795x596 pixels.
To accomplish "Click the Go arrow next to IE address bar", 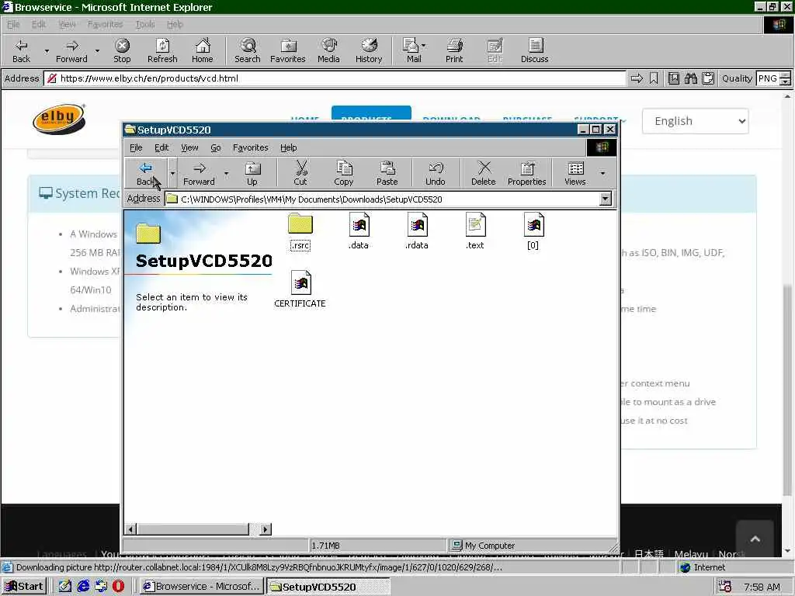I will (637, 78).
